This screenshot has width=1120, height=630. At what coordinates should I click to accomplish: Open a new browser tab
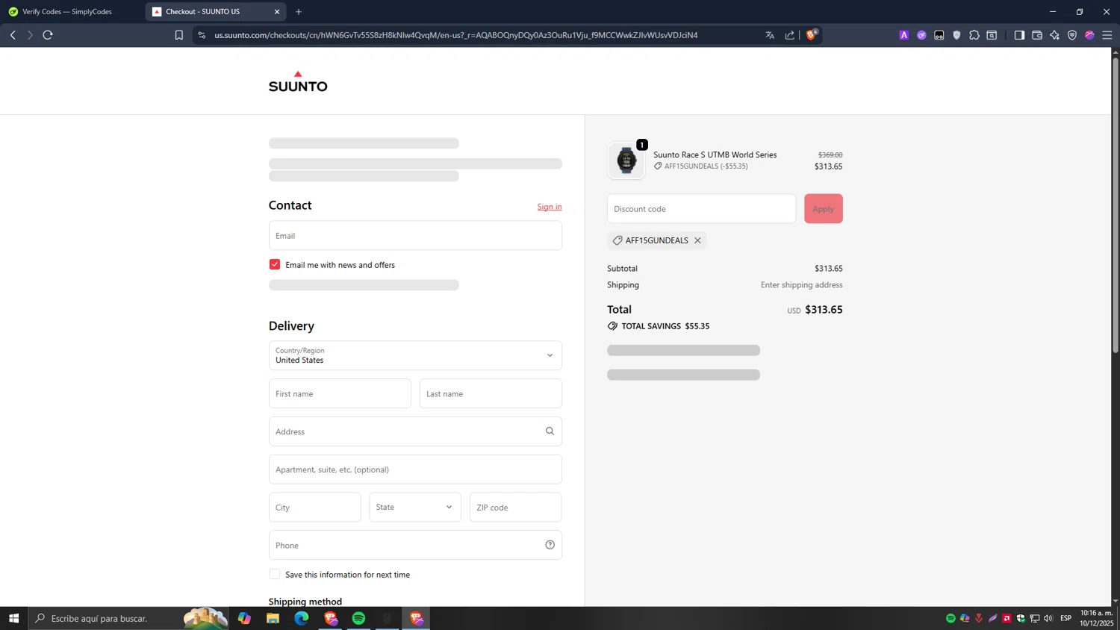[299, 12]
